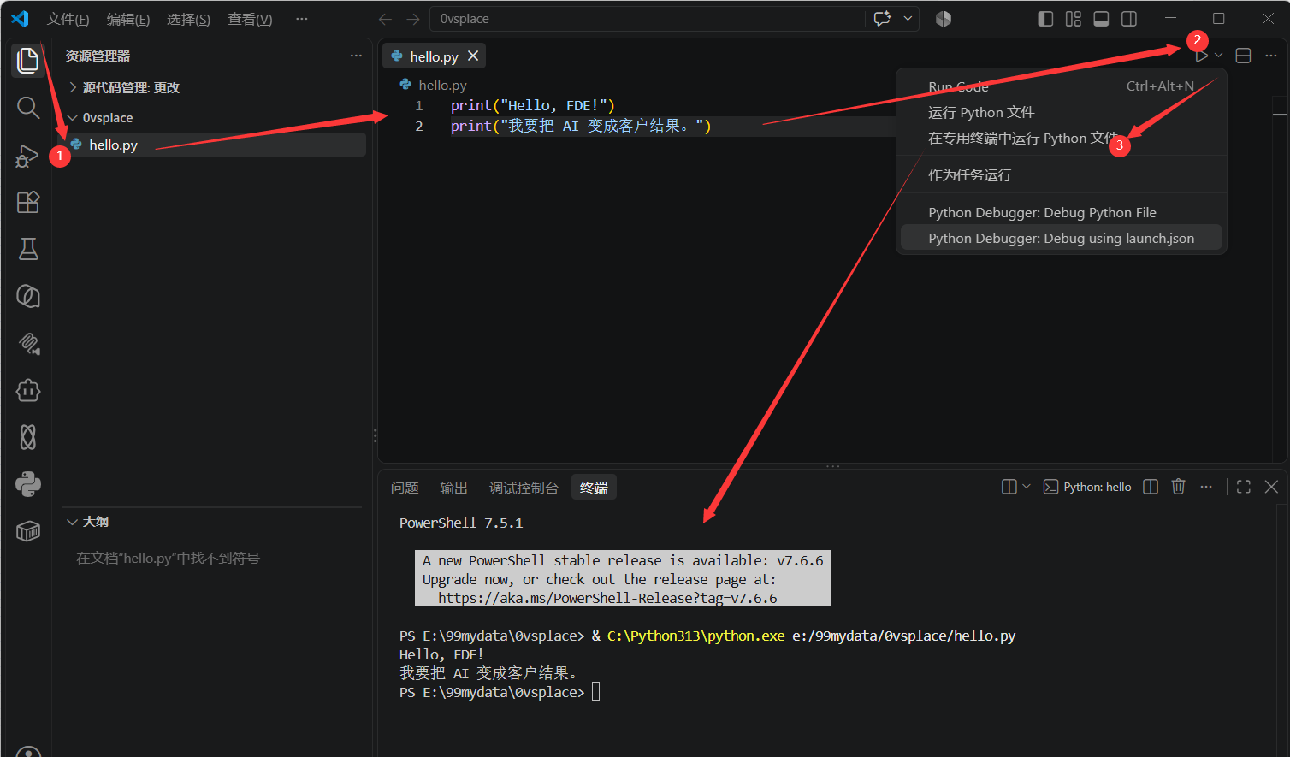Viewport: 1290px width, 757px height.
Task: Click the 0vsplace command center search box
Action: (647, 19)
